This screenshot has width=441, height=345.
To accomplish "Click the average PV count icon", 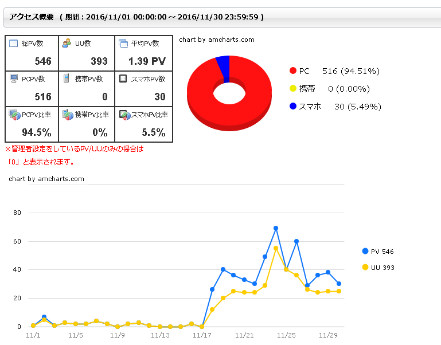I will click(123, 44).
